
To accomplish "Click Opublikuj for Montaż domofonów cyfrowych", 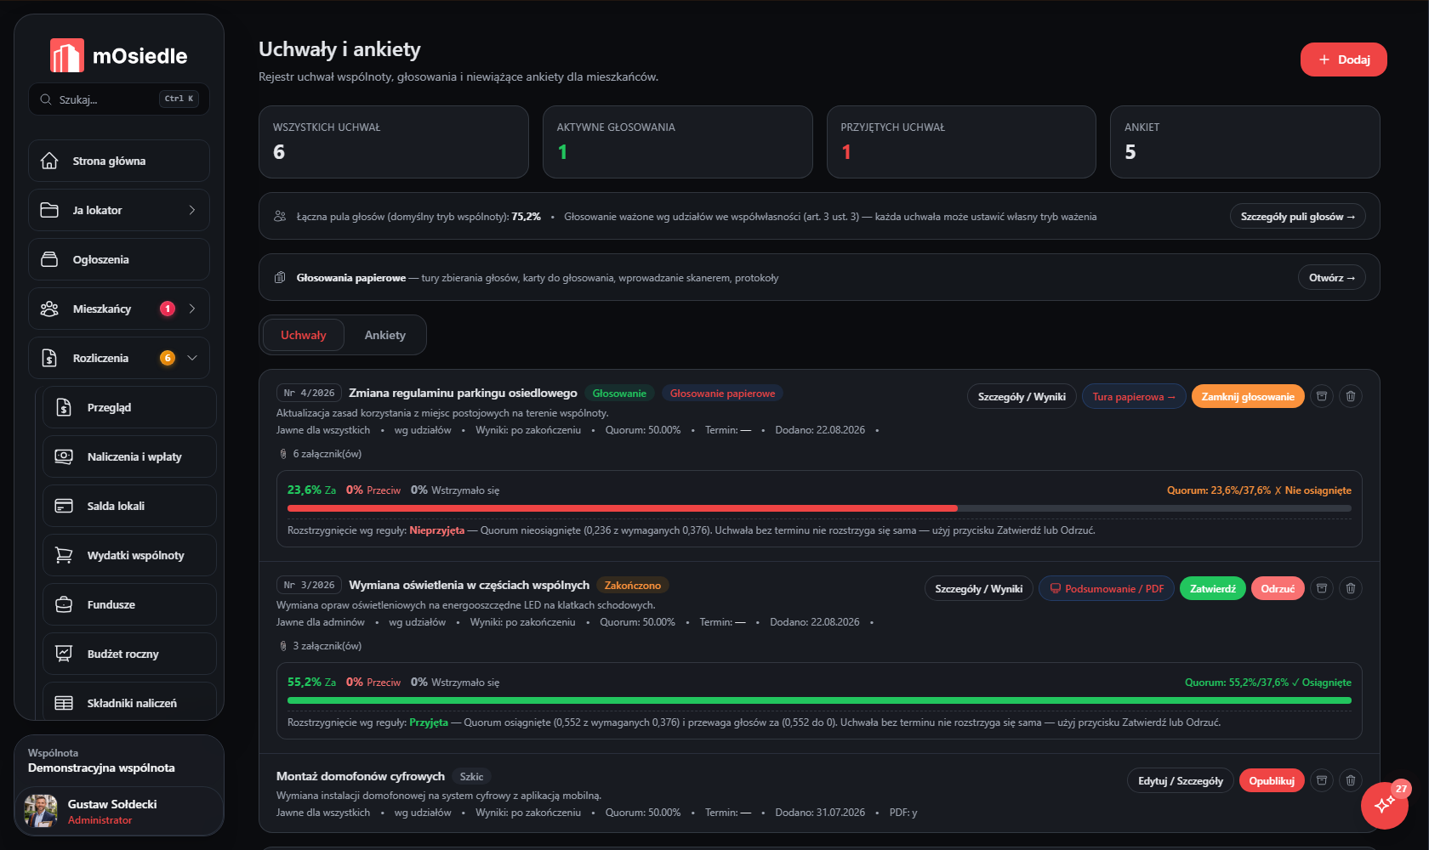I will (1272, 780).
